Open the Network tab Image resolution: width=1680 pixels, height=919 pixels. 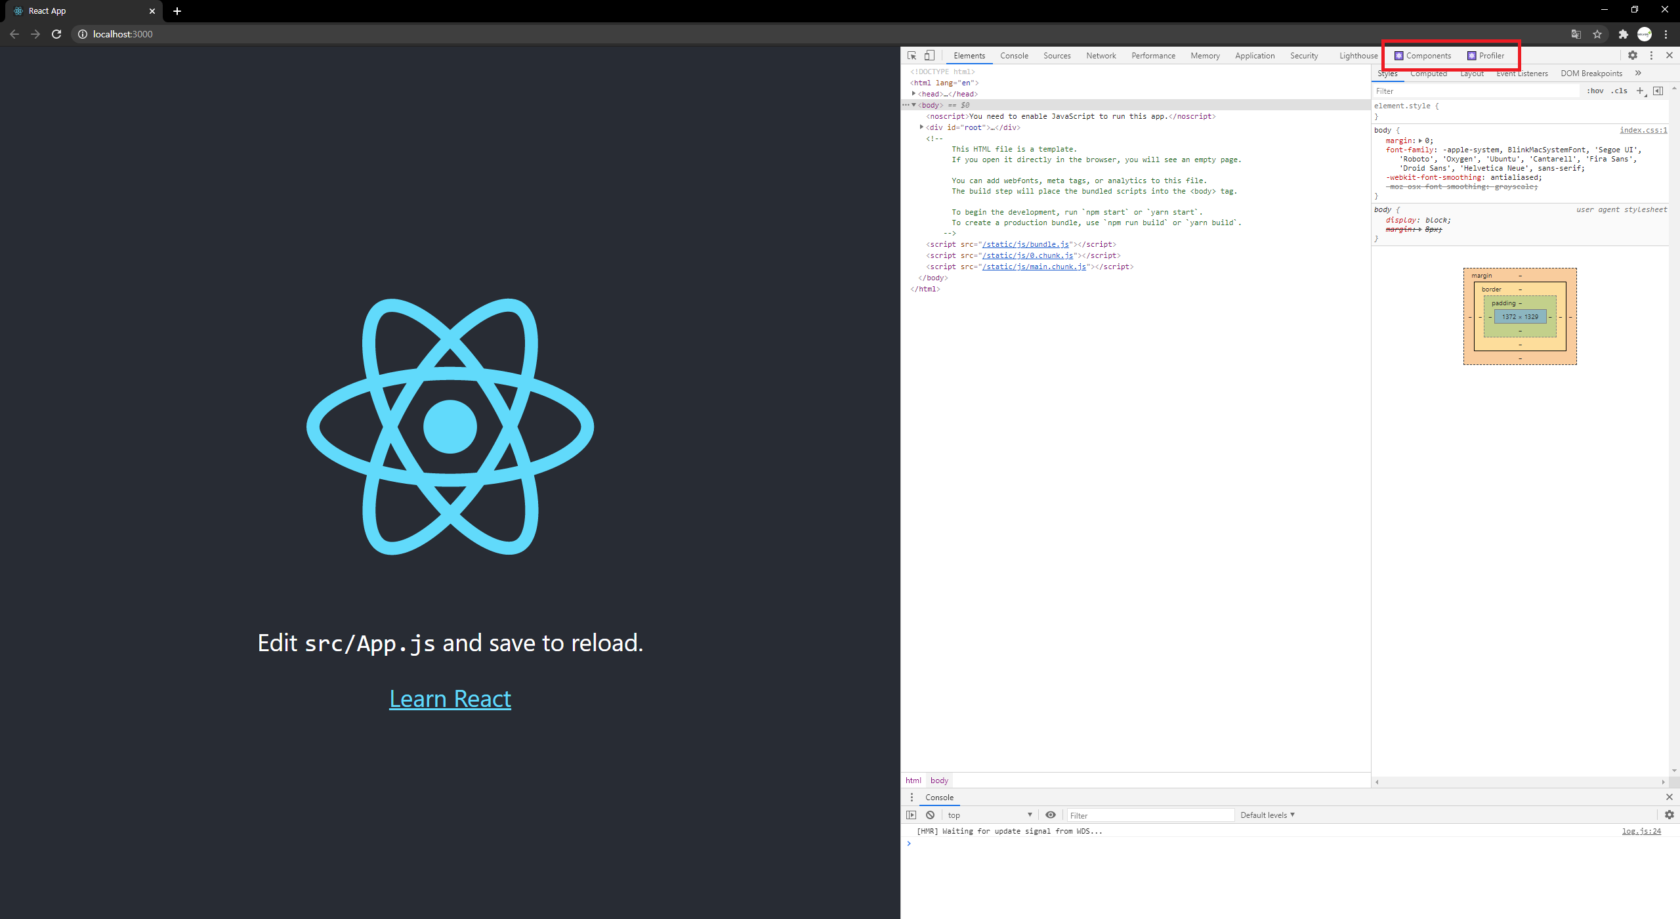tap(1101, 56)
